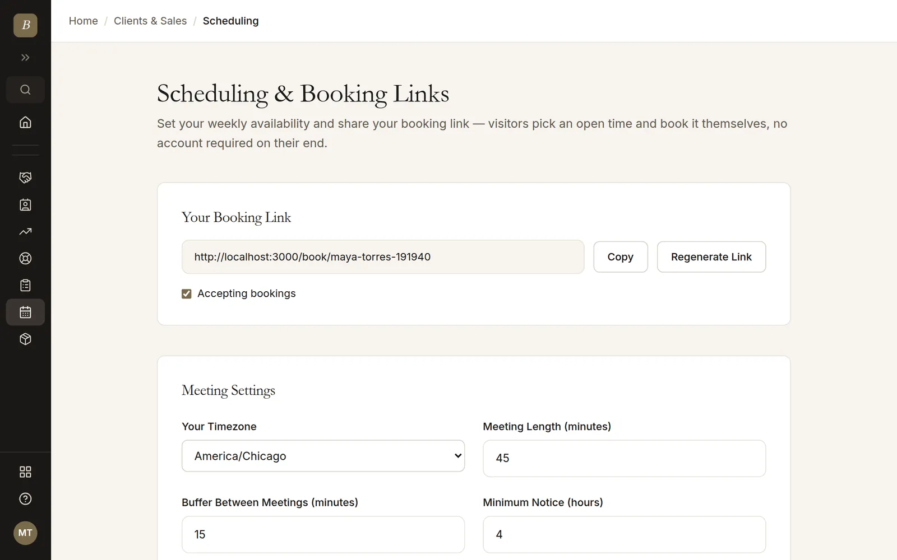The image size is (897, 560).
Task: Go to home via house icon
Action: point(25,122)
